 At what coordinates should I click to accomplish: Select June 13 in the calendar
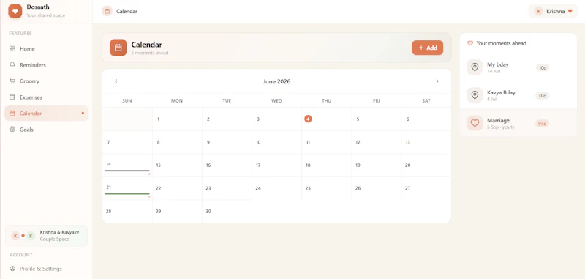426,142
